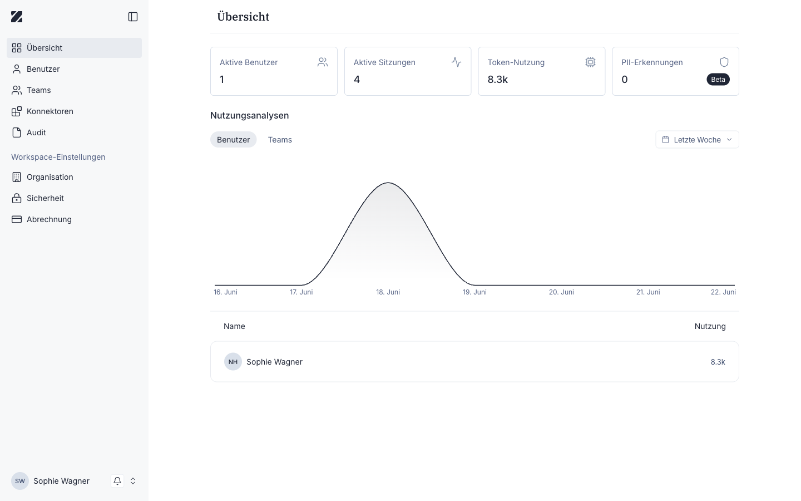This screenshot has height=501, width=801.
Task: Click the chip icon on Token-Nutzung card
Action: (x=590, y=62)
